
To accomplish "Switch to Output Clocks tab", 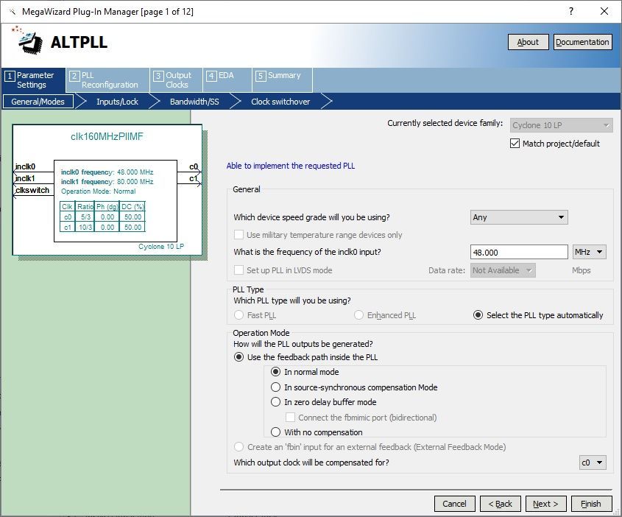I will [176, 80].
